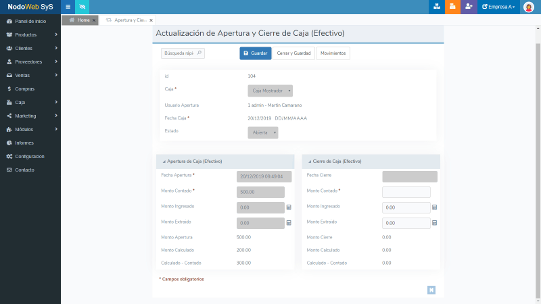
Task: Click the purple add-user icon
Action: 469,7
